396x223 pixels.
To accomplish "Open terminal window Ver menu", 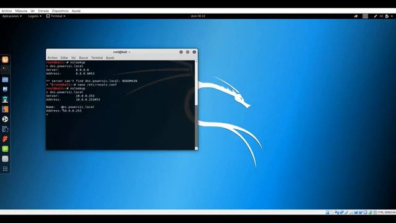I will coord(74,58).
